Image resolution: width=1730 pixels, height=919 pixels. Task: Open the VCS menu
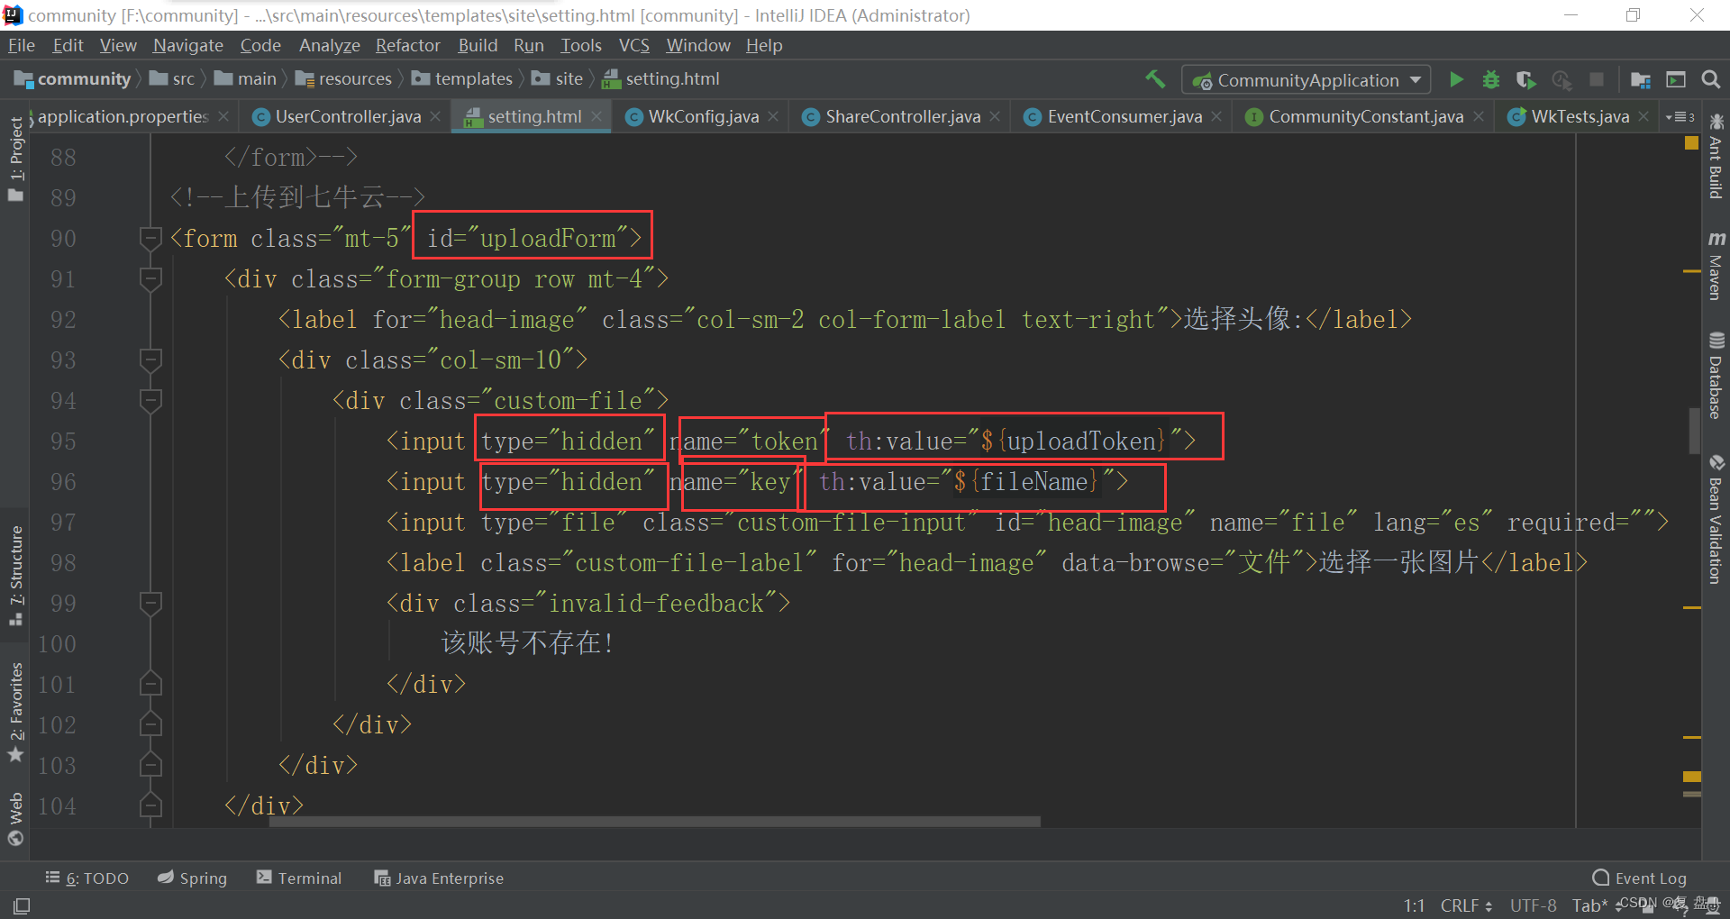634,45
